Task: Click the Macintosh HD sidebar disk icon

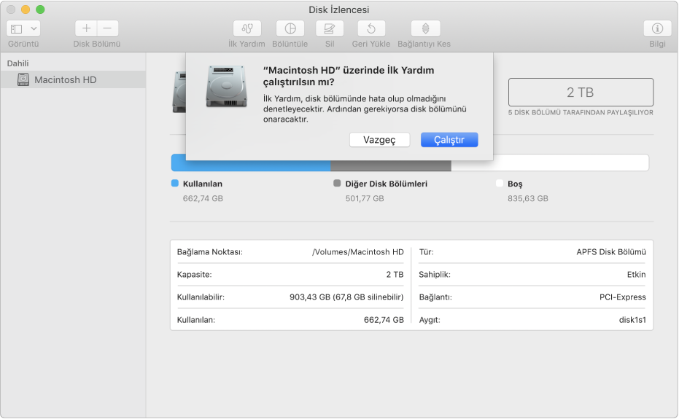Action: [23, 79]
